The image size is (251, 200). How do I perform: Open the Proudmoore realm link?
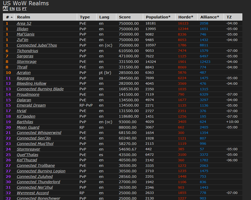[28, 94]
